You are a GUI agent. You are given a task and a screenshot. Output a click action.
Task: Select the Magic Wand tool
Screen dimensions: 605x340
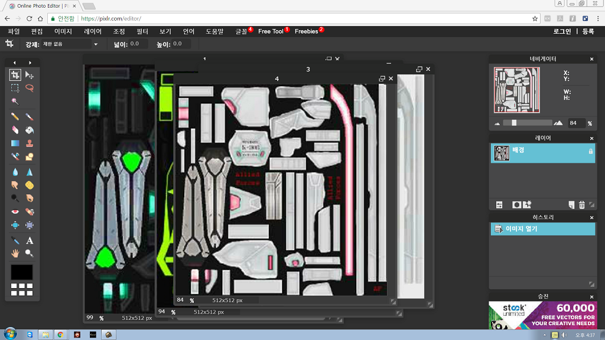click(15, 101)
